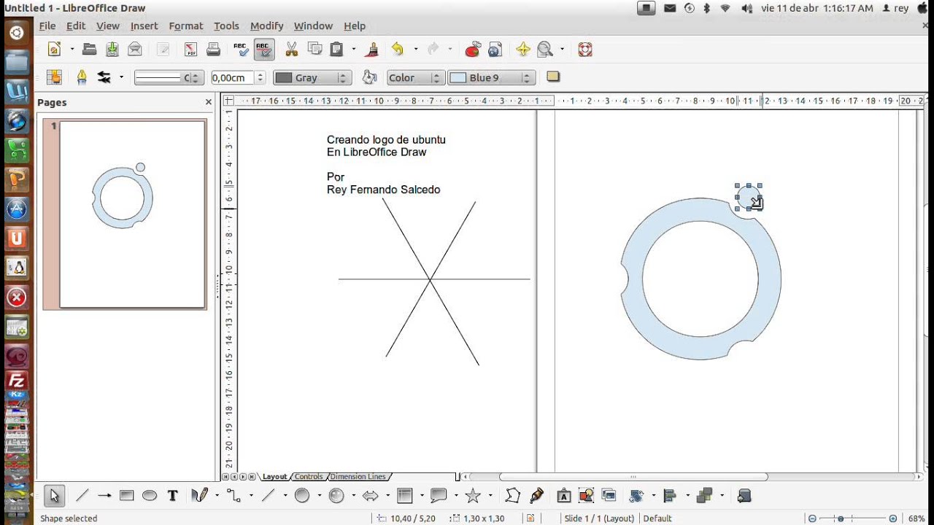This screenshot has height=525, width=934.
Task: Open the File menu
Action: 47,26
